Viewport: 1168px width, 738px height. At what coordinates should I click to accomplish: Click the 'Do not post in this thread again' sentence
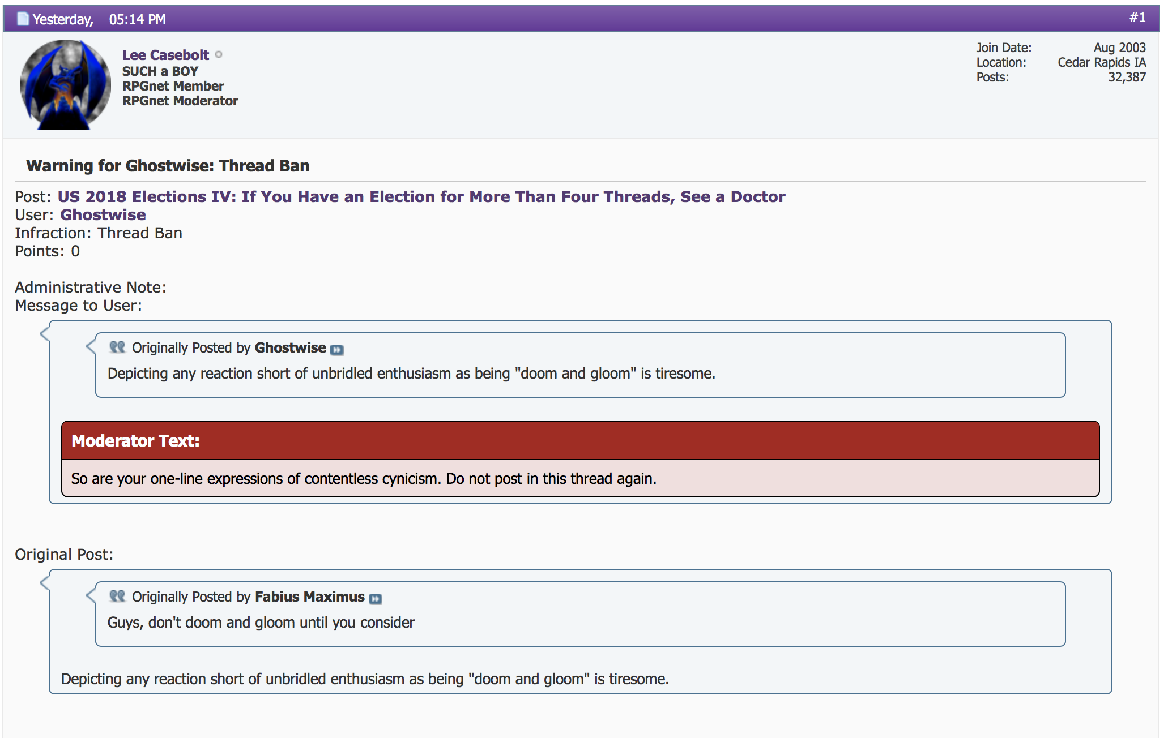pyautogui.click(x=551, y=479)
